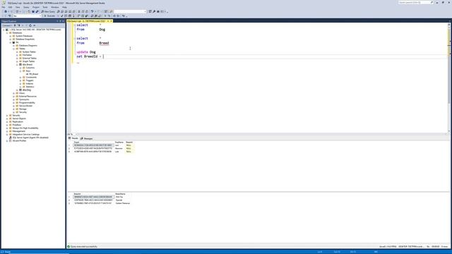Click the Object Explorer pin icon
Image resolution: width=452 pixels, height=254 pixels.
pyautogui.click(x=60, y=21)
